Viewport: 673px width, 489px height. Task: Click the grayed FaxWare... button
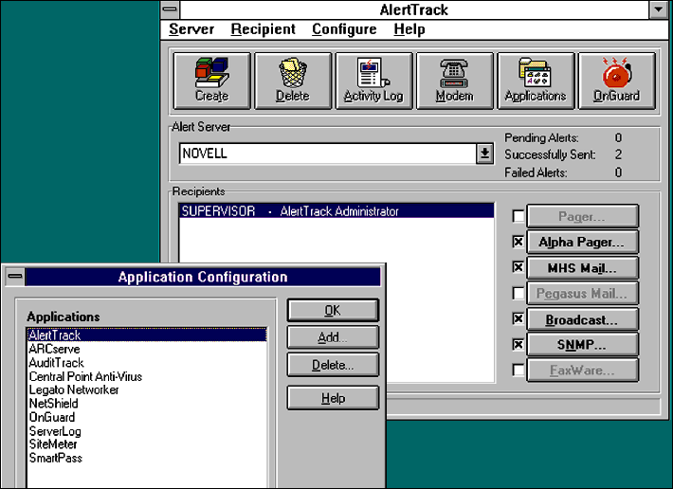pyautogui.click(x=582, y=371)
